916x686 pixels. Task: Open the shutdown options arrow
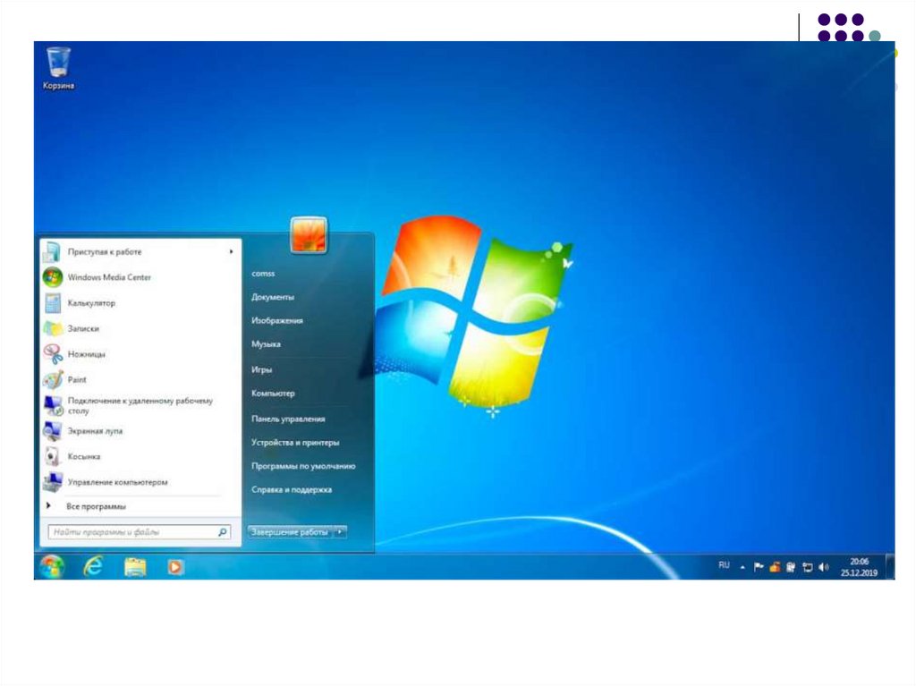click(x=340, y=532)
